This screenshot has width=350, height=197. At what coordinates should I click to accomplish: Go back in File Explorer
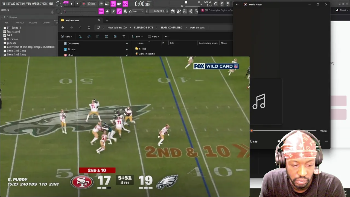[x=63, y=27]
